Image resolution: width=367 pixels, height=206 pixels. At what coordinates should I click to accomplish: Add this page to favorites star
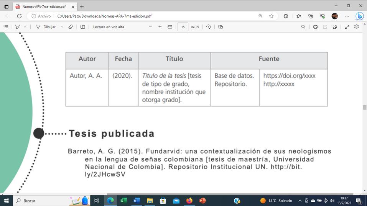tap(271, 16)
